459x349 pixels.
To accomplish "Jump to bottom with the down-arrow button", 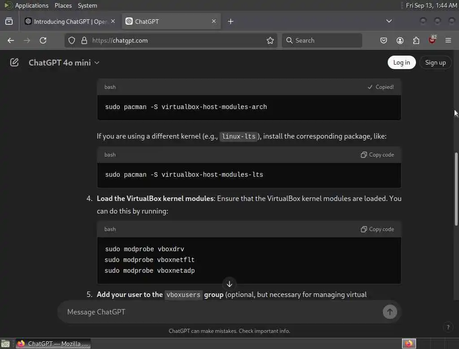I will click(x=229, y=284).
